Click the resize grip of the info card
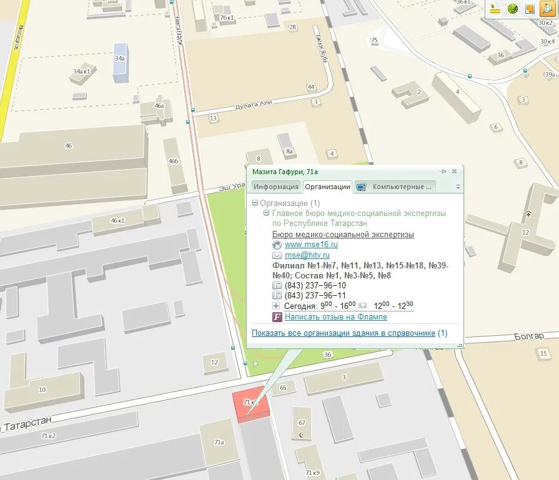Screen dimensions: 559x480 click(460, 345)
